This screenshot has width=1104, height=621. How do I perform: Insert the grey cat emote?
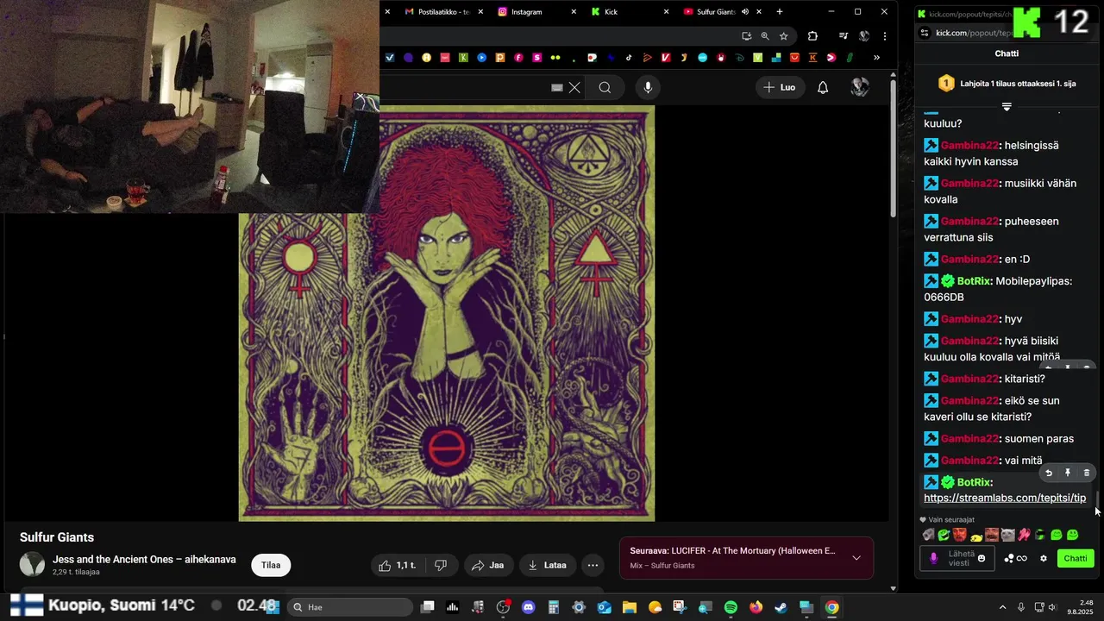(1007, 535)
